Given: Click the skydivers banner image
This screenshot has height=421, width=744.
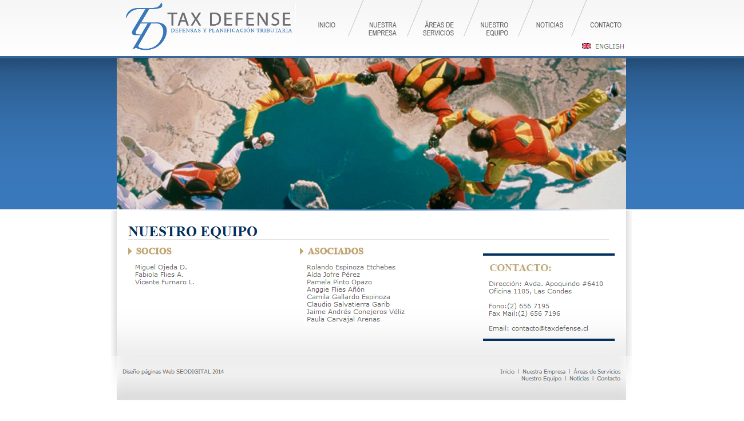Looking at the screenshot, I should (x=371, y=133).
